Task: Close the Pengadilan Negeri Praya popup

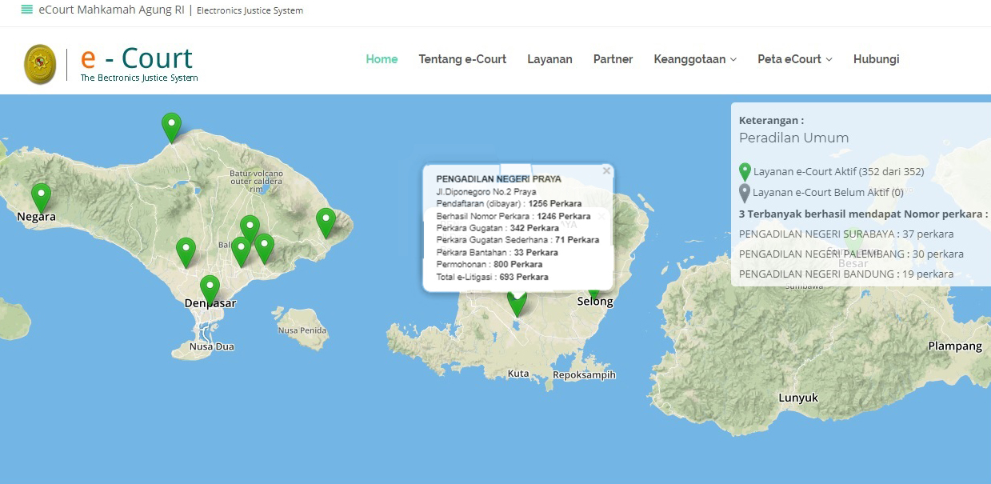Action: point(606,170)
